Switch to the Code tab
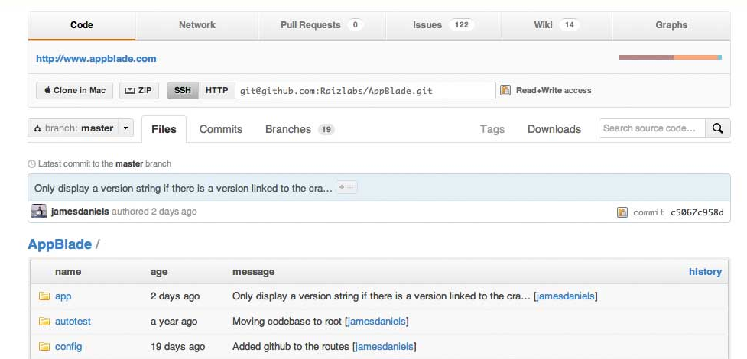The width and height of the screenshot is (747, 359). (82, 25)
